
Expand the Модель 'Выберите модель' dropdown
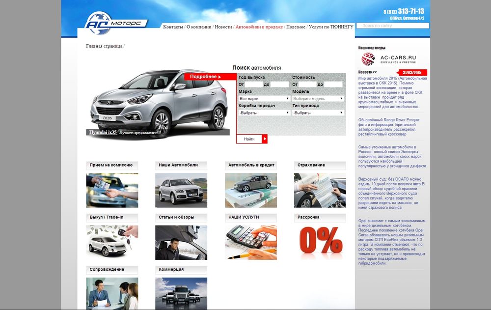(x=318, y=98)
